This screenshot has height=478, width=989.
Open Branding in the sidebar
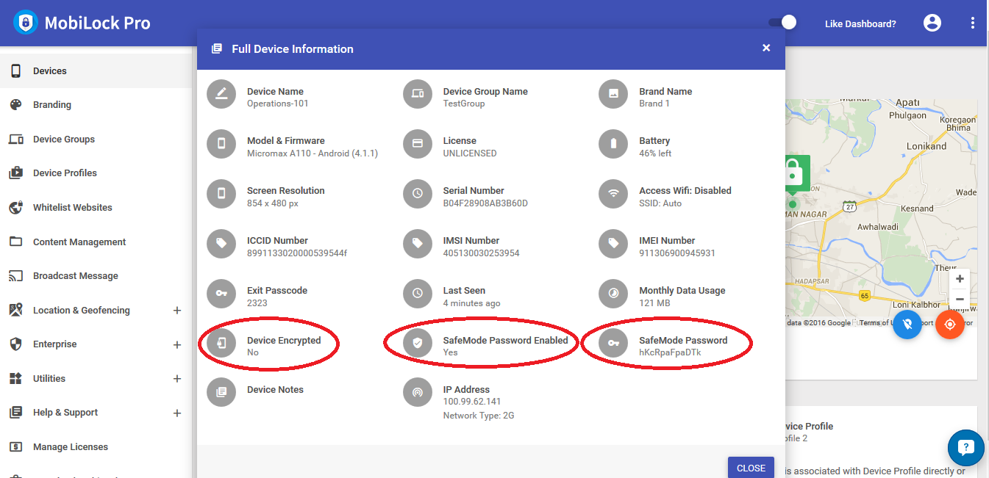[x=96, y=105]
